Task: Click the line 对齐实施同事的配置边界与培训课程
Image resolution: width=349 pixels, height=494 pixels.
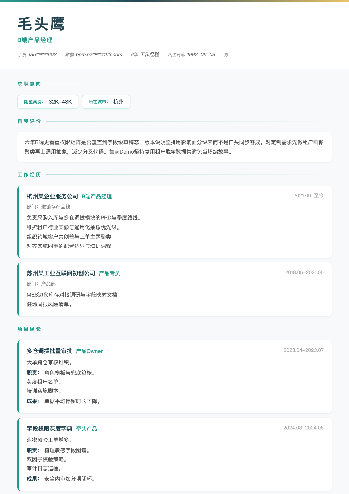Action: (70, 246)
